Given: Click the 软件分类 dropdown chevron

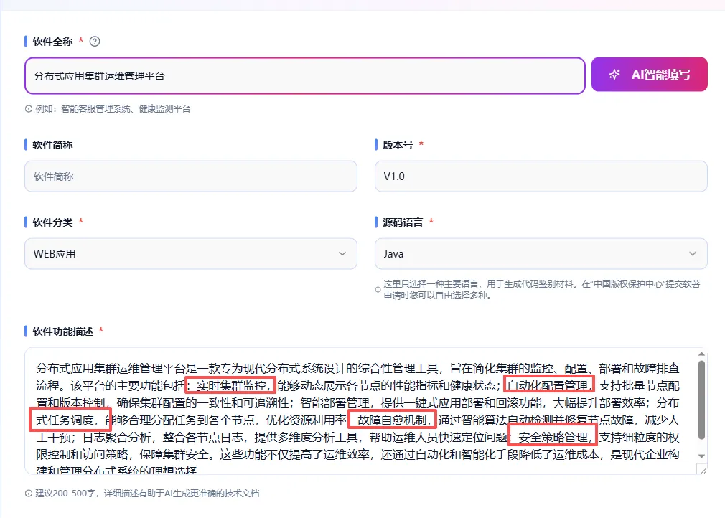Looking at the screenshot, I should pos(343,253).
